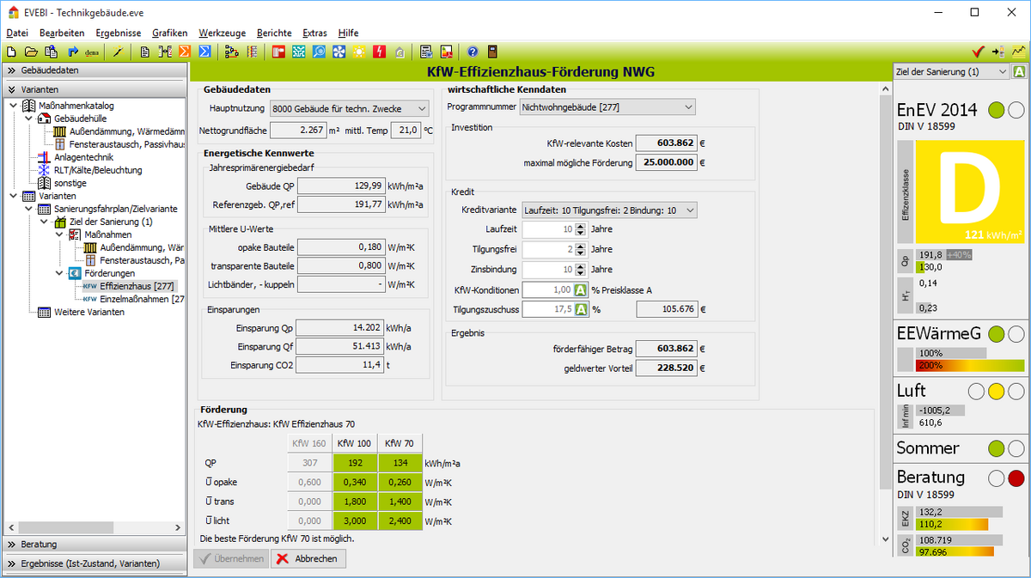Select the KfW 100 column header
1031x578 pixels.
[x=354, y=443]
